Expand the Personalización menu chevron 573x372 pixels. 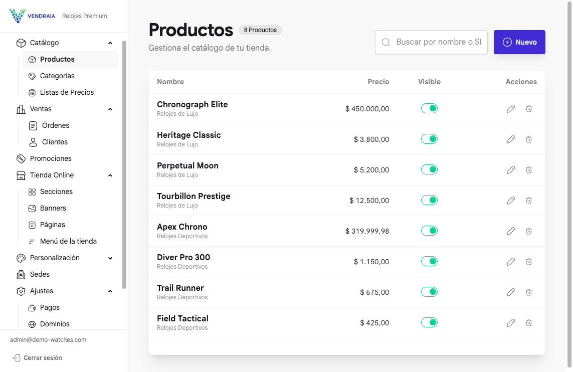110,258
